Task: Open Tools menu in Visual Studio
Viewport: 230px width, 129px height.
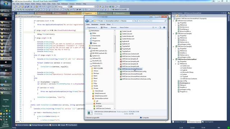Action: [54, 4]
